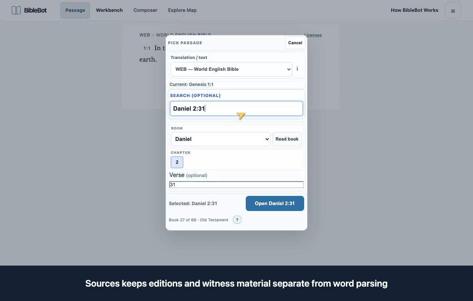Focus the search field containing Daniel 2:31
Viewport: 473px width, 301px height.
click(236, 108)
